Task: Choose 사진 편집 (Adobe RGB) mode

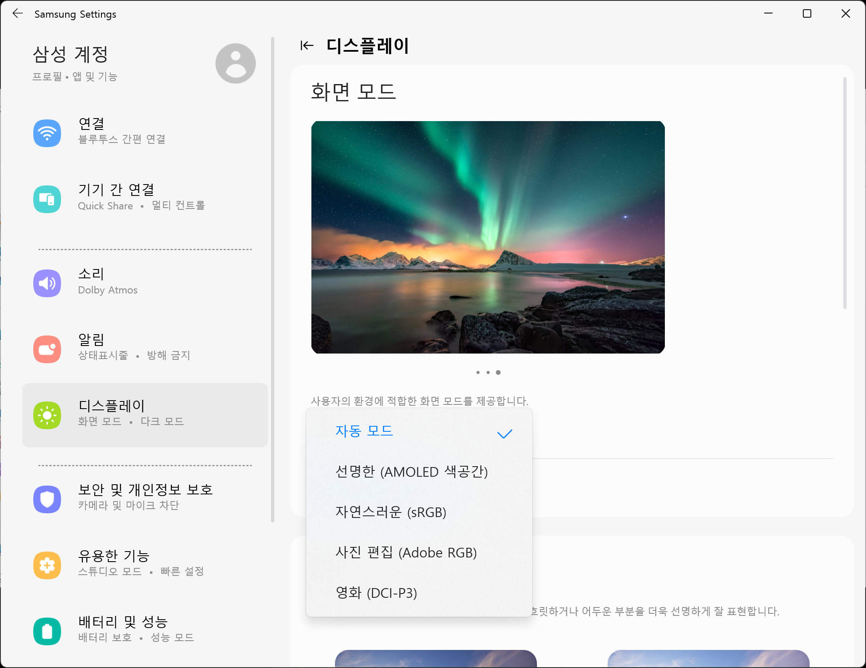Action: (420, 553)
